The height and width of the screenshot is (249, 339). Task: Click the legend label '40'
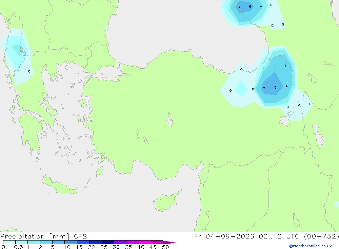(141, 247)
